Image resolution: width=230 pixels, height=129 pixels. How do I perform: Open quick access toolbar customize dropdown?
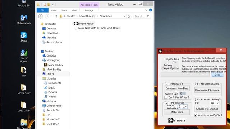(52, 5)
